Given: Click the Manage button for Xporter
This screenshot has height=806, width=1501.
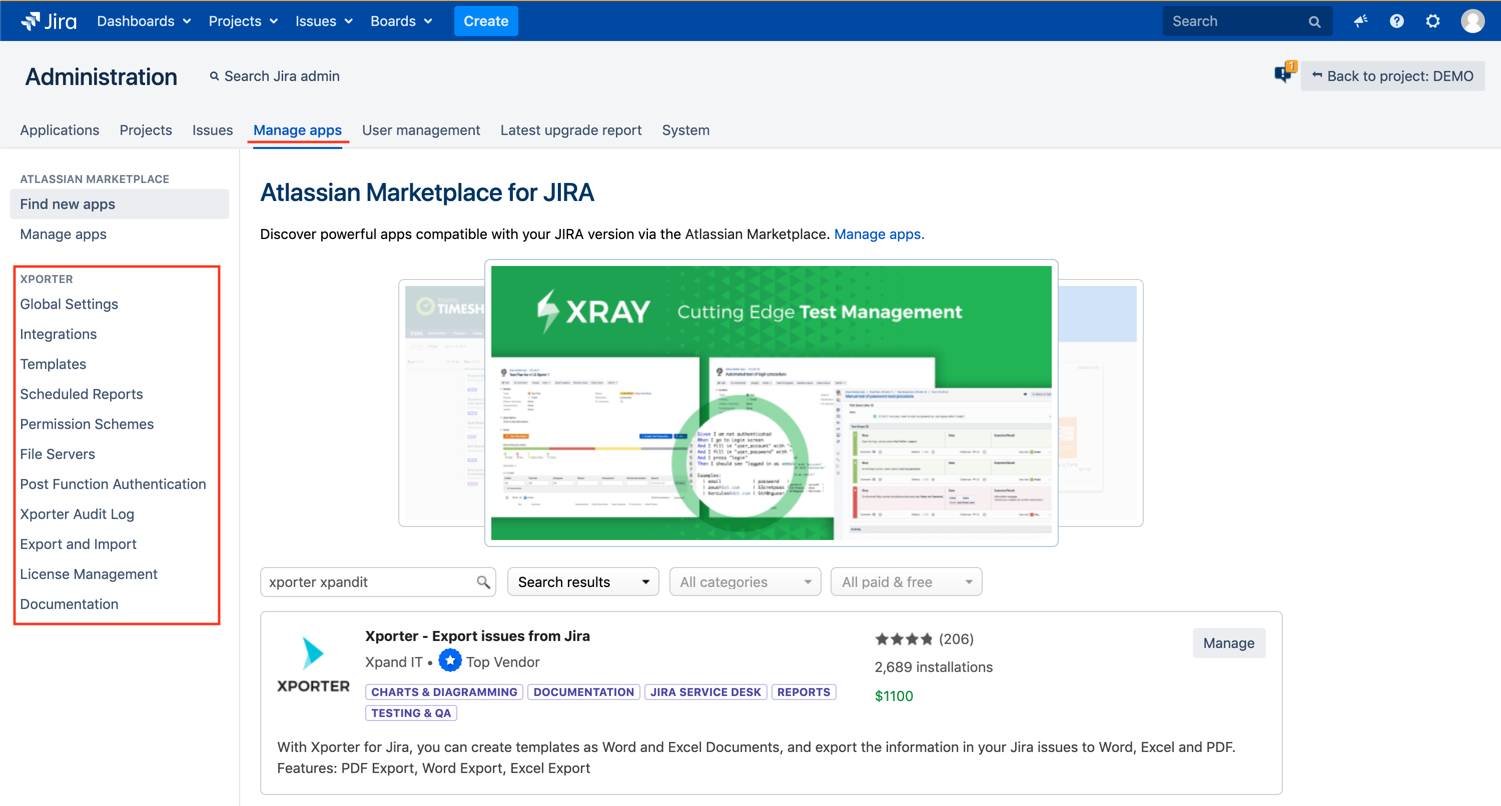Looking at the screenshot, I should coord(1228,643).
